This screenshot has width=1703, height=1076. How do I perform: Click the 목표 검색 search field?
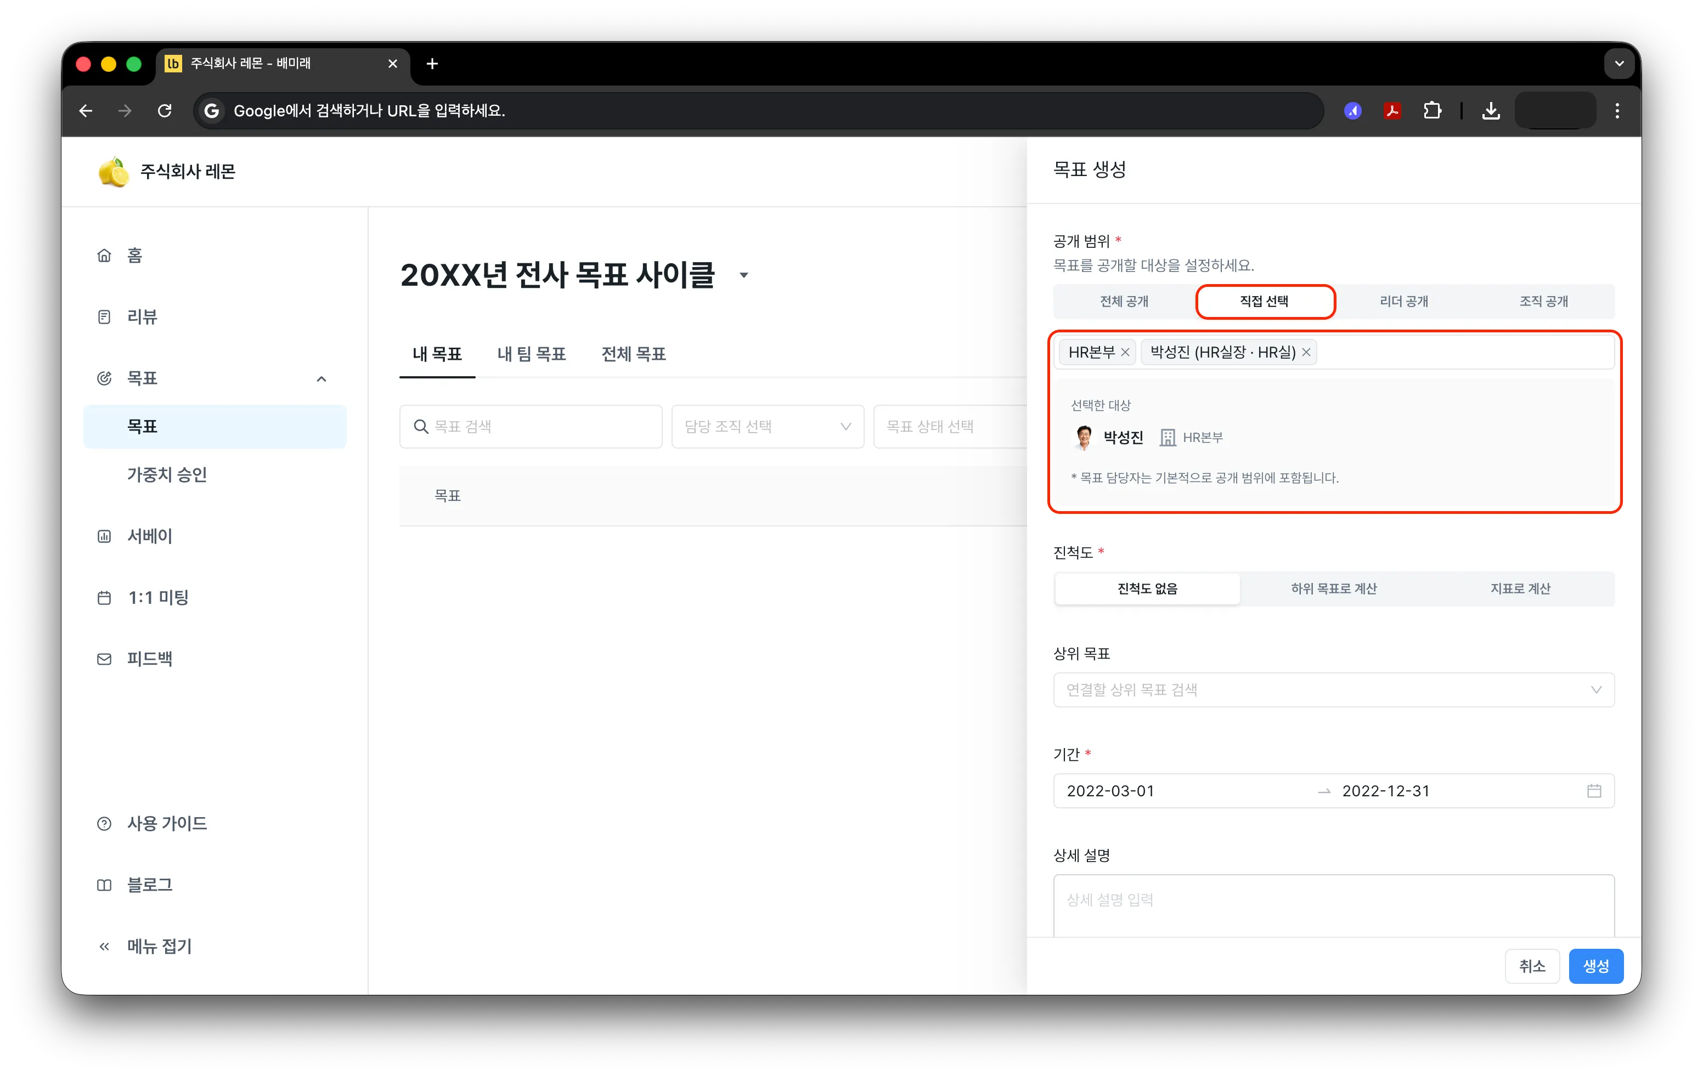[531, 426]
